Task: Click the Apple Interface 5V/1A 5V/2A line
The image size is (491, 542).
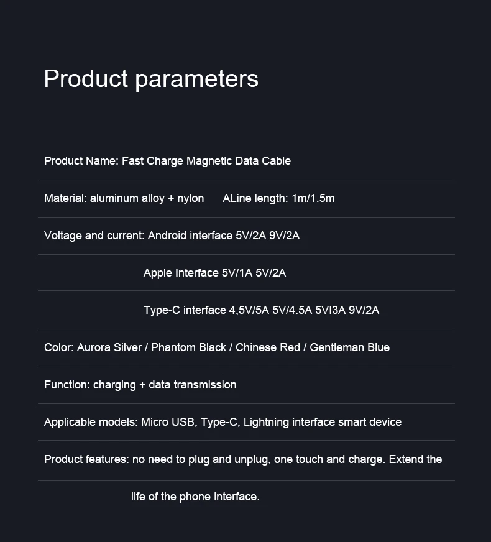Action: tap(214, 273)
